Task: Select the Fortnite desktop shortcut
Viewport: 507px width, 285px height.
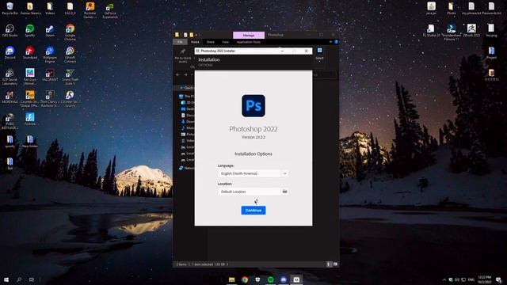Action: [30, 119]
